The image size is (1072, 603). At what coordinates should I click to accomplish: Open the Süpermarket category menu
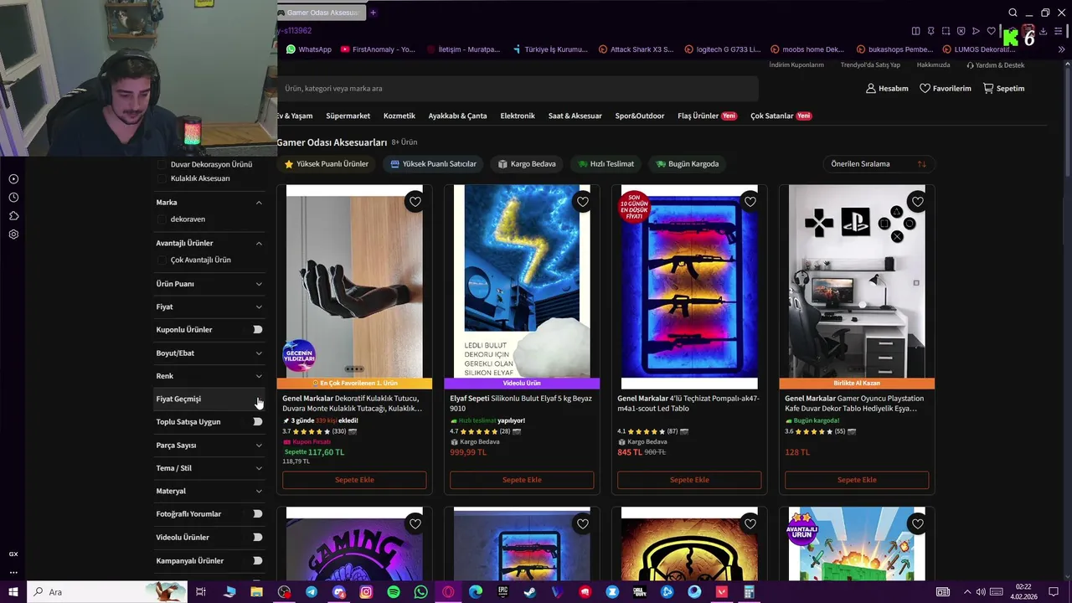(348, 116)
